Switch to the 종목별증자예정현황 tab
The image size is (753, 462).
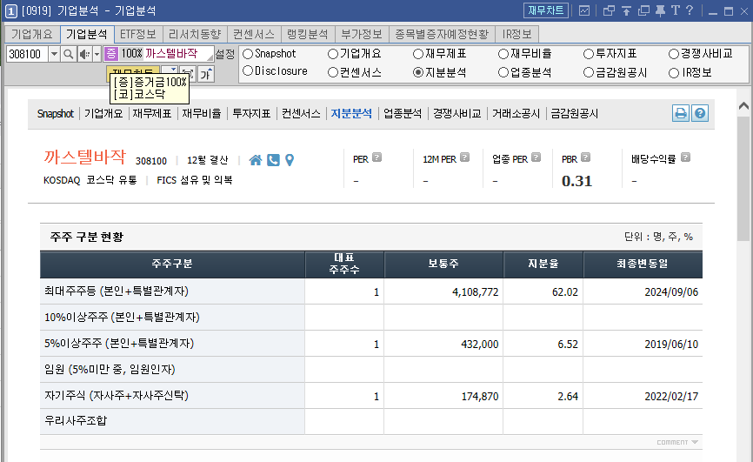tap(442, 34)
